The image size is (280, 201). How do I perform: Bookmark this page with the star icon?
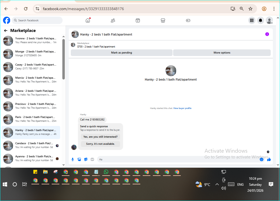click(250, 9)
